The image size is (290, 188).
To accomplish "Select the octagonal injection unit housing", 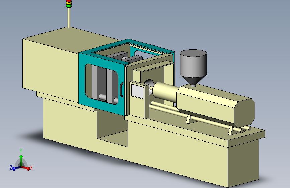I will pyautogui.click(x=216, y=106).
